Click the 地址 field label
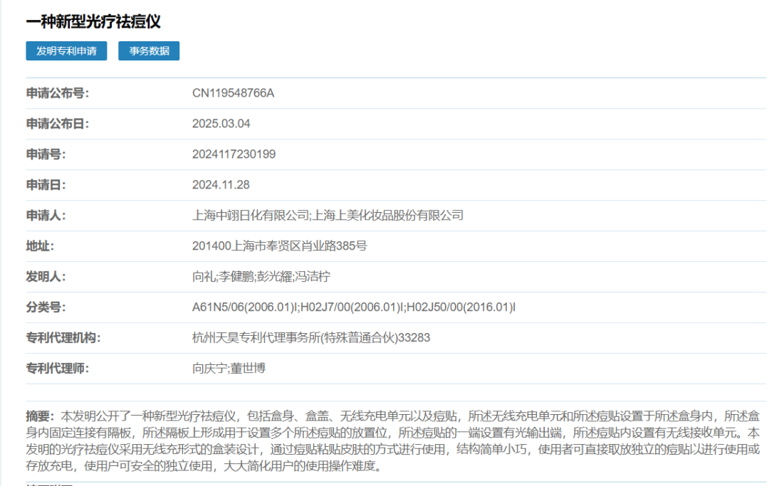769x486 pixels. click(x=40, y=246)
